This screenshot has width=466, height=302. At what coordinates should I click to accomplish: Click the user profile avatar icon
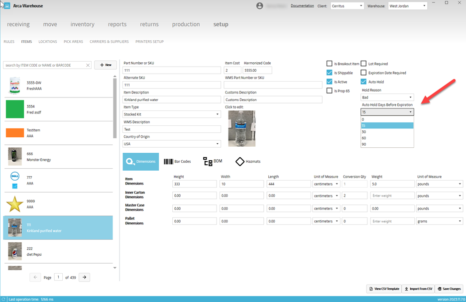click(259, 6)
